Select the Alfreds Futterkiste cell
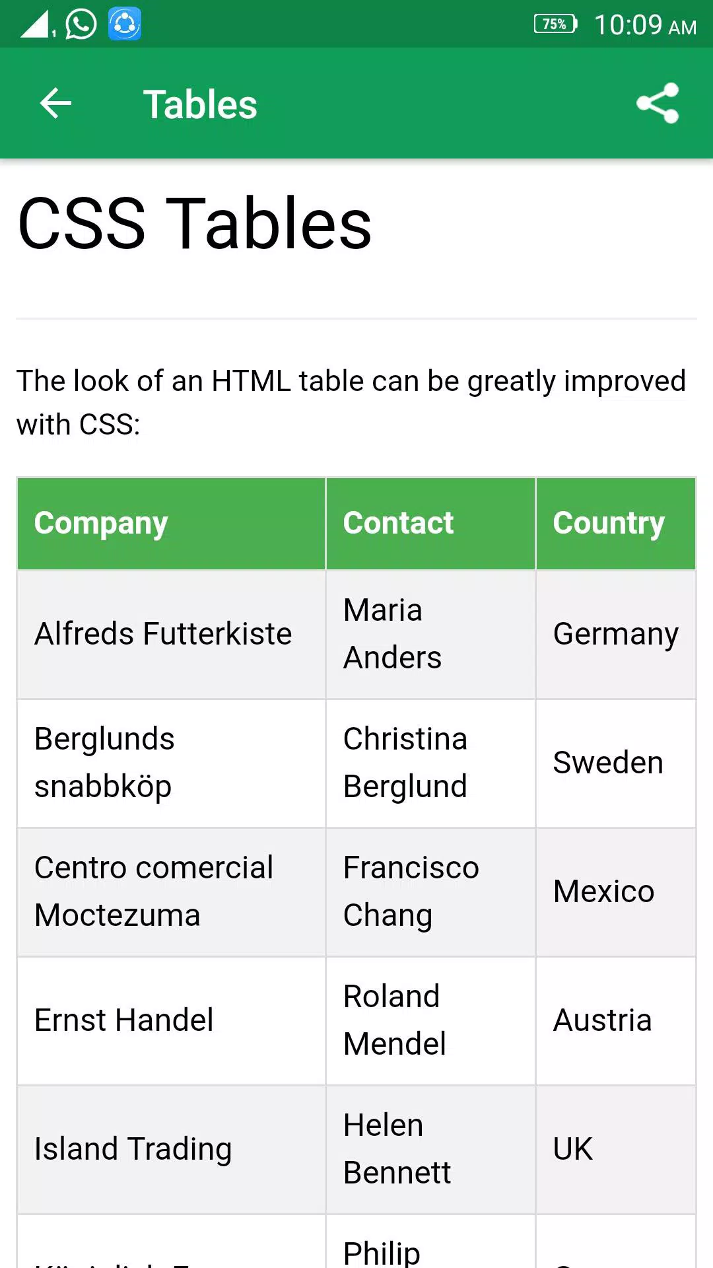Screen dimensions: 713x1268 pos(171,634)
